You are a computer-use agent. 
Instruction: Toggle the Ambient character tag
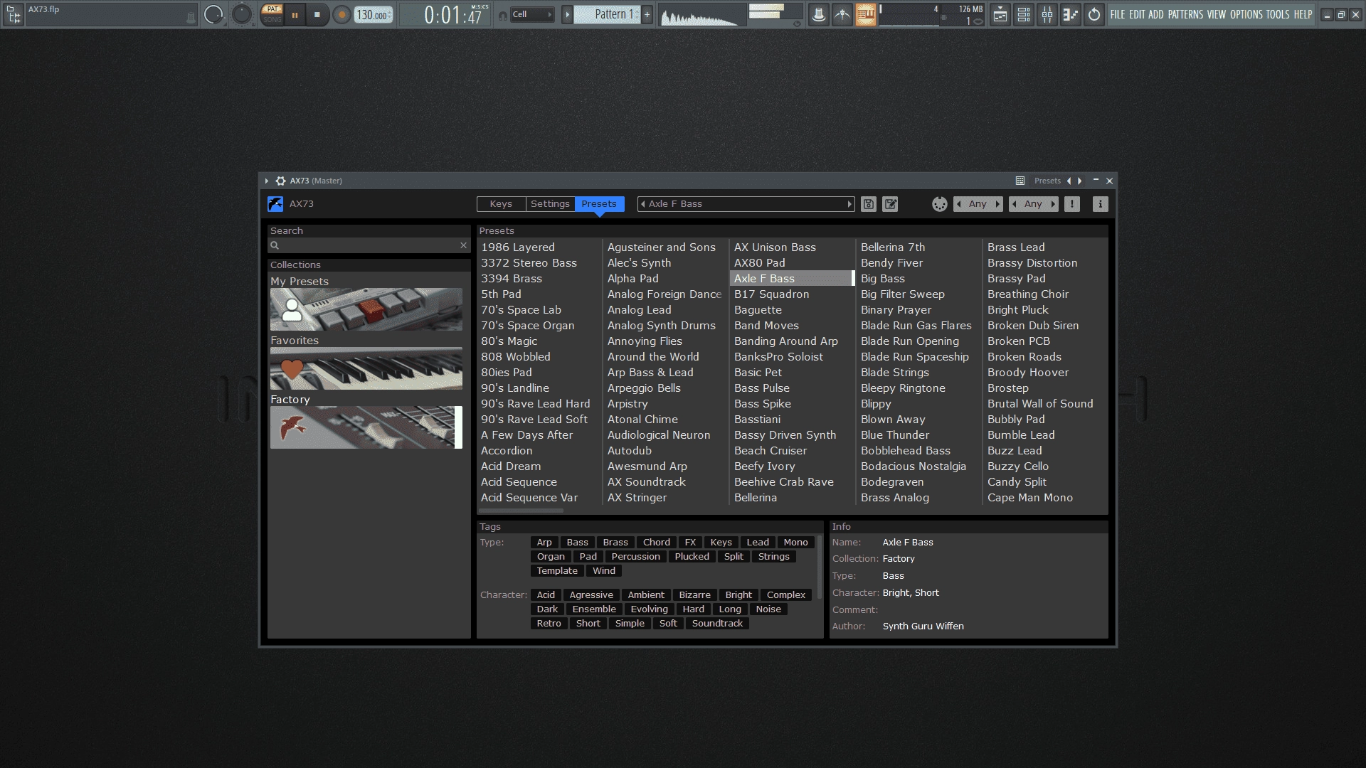[x=645, y=595]
